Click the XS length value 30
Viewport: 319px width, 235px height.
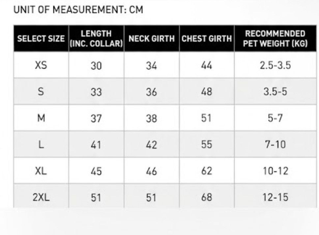point(96,66)
